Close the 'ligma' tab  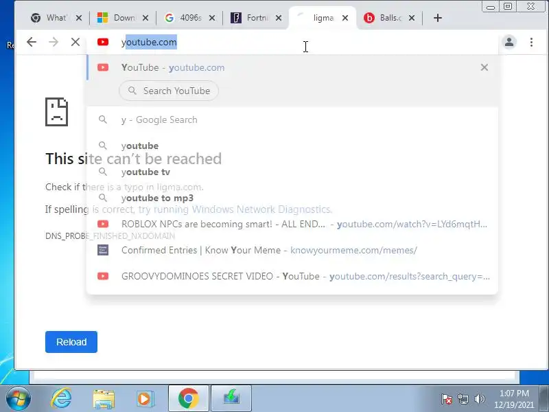pyautogui.click(x=345, y=18)
